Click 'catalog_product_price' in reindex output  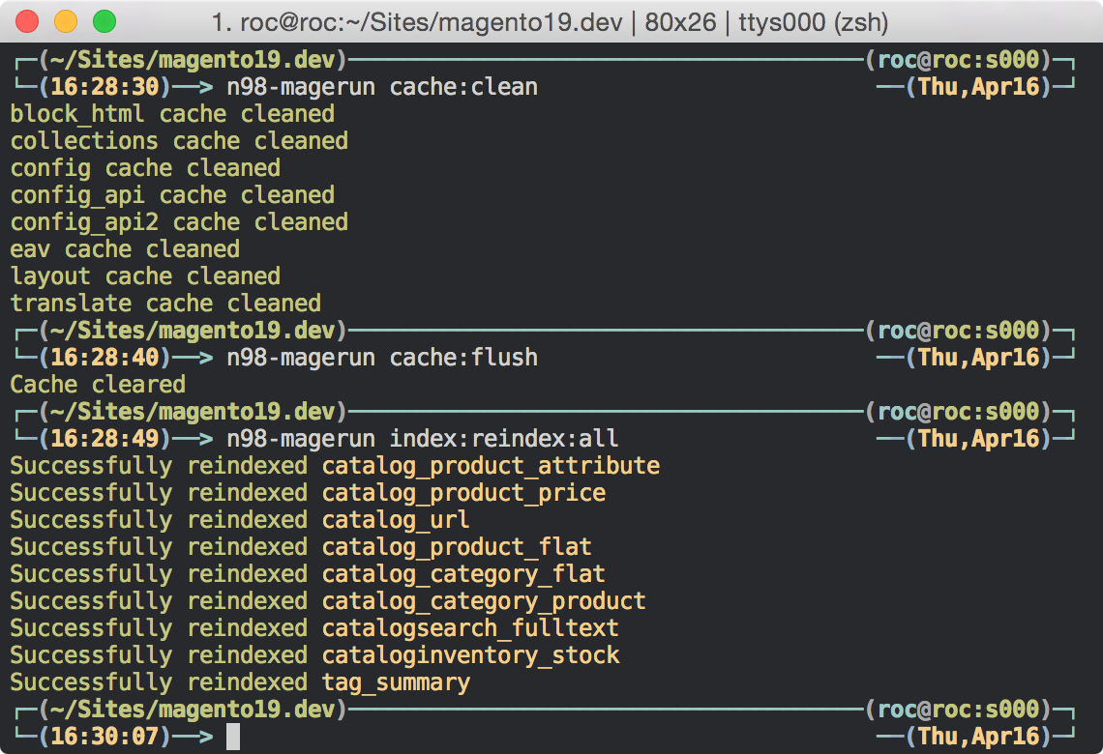coord(463,493)
